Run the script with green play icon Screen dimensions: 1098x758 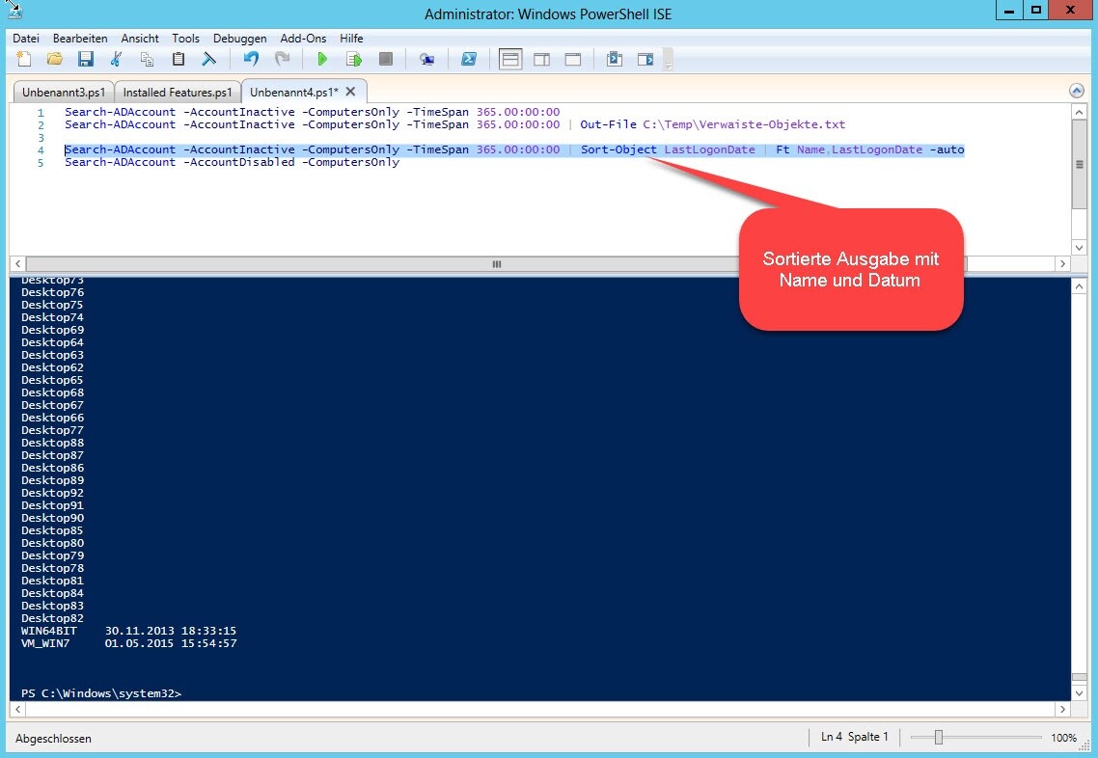pos(323,60)
